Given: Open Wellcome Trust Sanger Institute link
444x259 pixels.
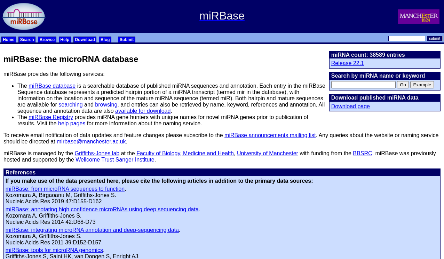Looking at the screenshot, I should tap(115, 160).
